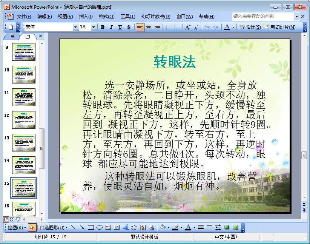Select the Oval drawing tool
Image resolution: width=310 pixels, height=244 pixels.
tap(100, 227)
